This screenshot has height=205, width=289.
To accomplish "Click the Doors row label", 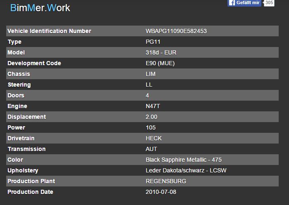I will 16,96.
